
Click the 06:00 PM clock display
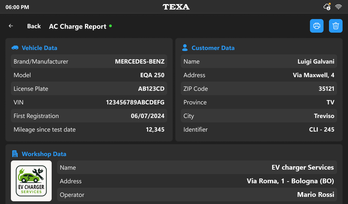point(17,7)
